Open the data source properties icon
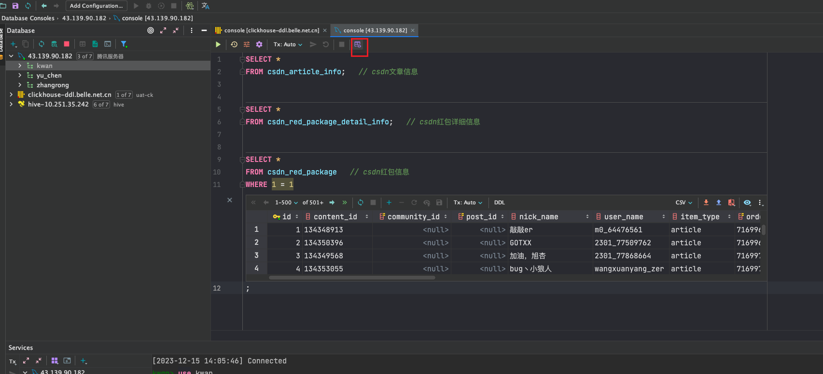Image resolution: width=823 pixels, height=374 pixels. (x=54, y=44)
